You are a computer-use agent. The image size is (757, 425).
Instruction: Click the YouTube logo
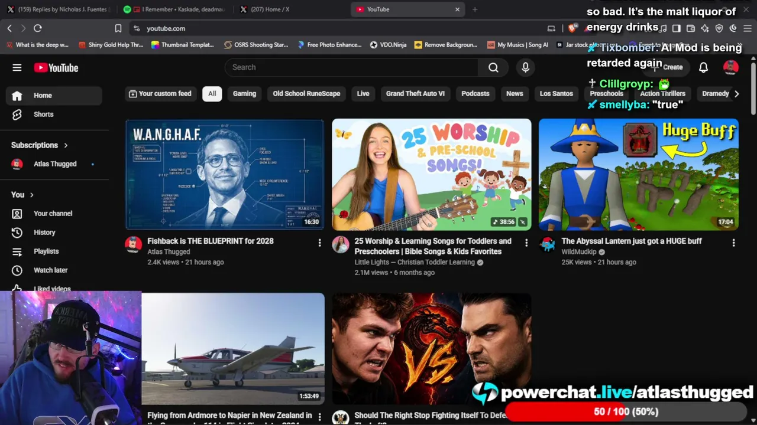(56, 68)
